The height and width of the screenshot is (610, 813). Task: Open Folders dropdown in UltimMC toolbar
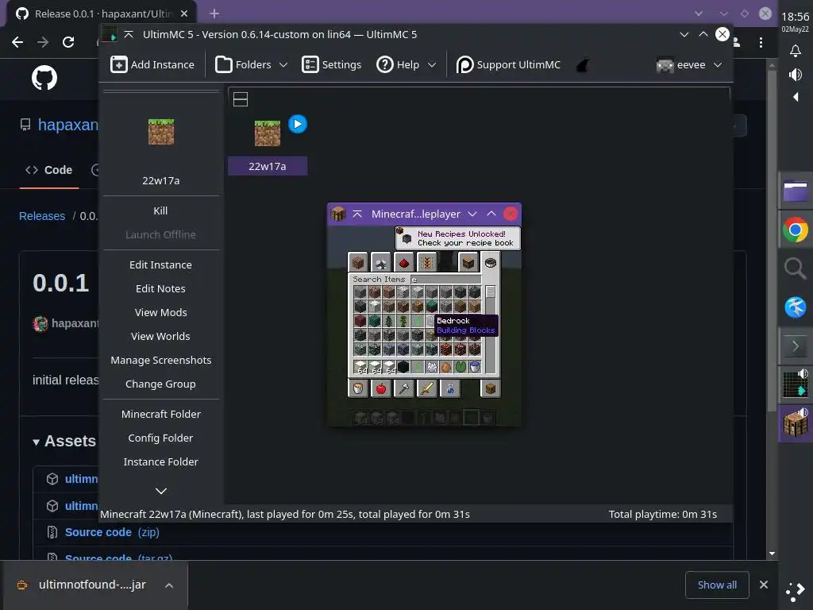251,65
